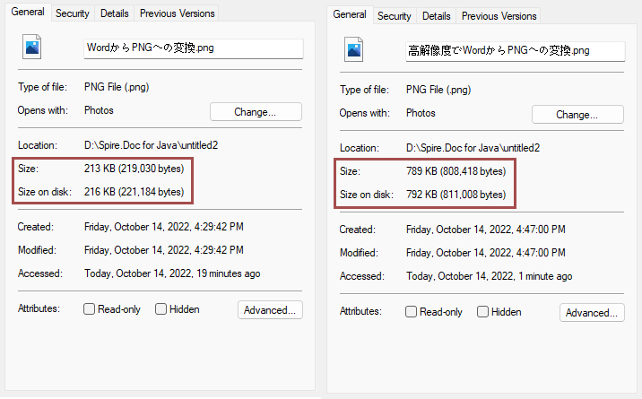Click the PNG file icon in right dialog
Image resolution: width=642 pixels, height=399 pixels.
(x=354, y=49)
